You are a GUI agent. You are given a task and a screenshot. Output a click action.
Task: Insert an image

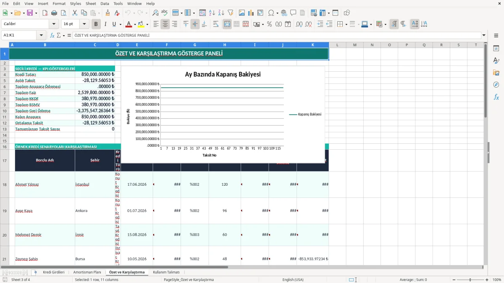[242, 13]
